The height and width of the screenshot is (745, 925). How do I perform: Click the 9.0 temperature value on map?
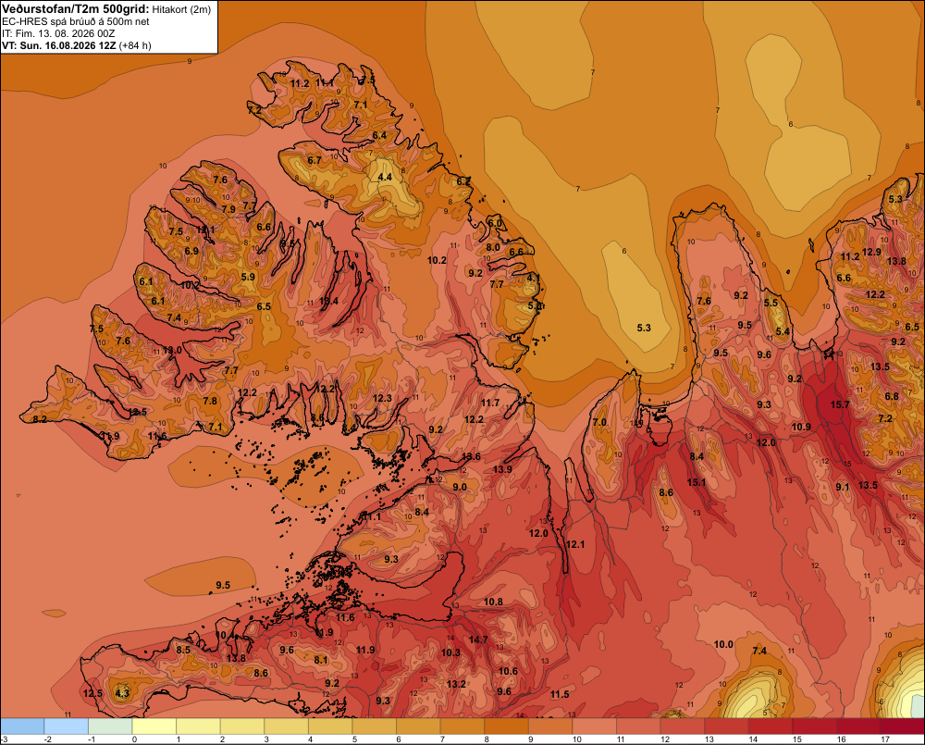[459, 487]
